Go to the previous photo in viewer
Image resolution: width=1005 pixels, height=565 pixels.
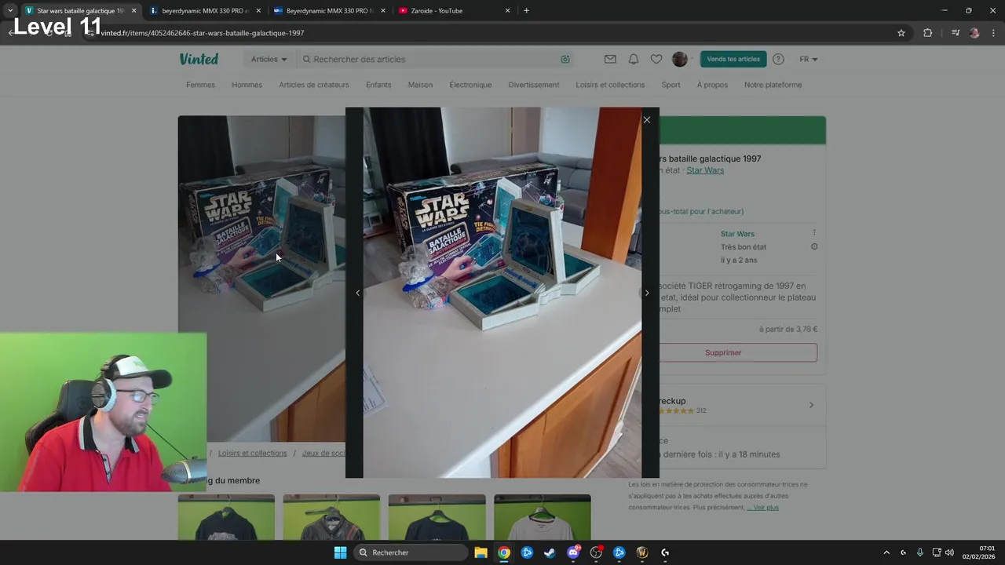tap(358, 293)
